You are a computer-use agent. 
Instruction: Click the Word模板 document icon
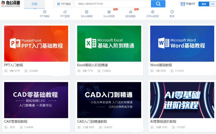[x=87, y=12]
